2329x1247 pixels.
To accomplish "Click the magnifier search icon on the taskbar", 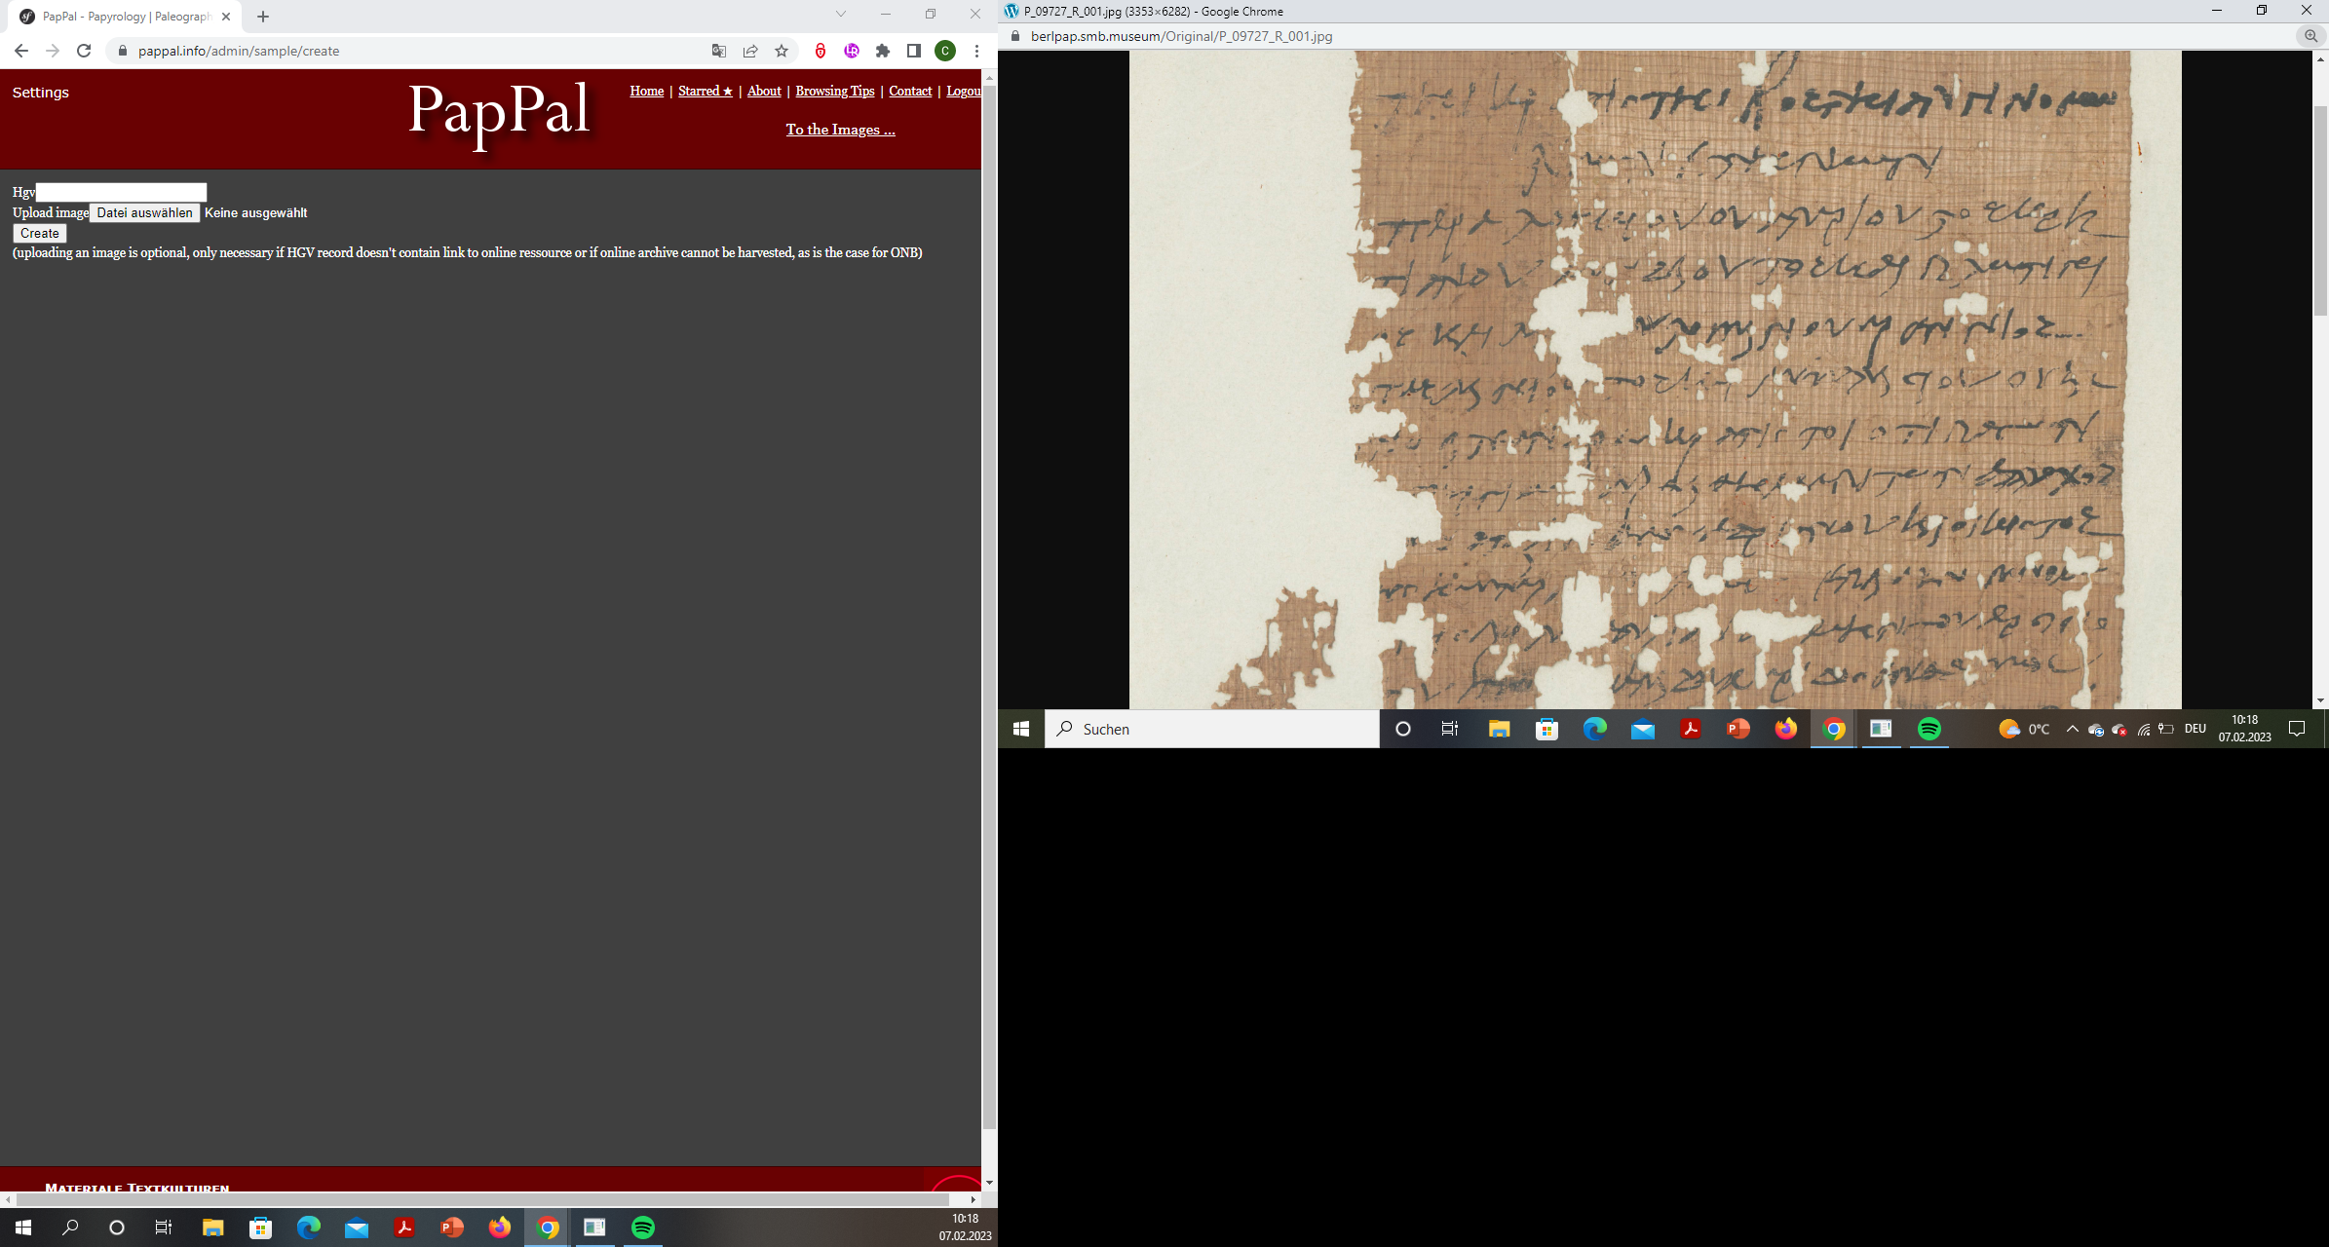I will click(x=70, y=1228).
